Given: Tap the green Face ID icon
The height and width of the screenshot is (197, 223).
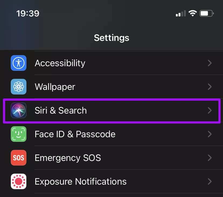Looking at the screenshot, I should tap(19, 134).
